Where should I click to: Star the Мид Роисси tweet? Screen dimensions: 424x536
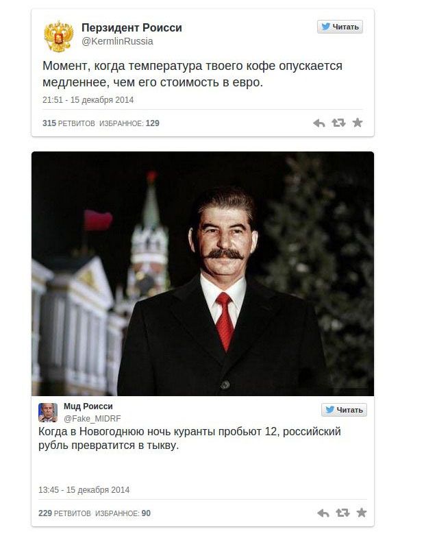[x=362, y=512]
